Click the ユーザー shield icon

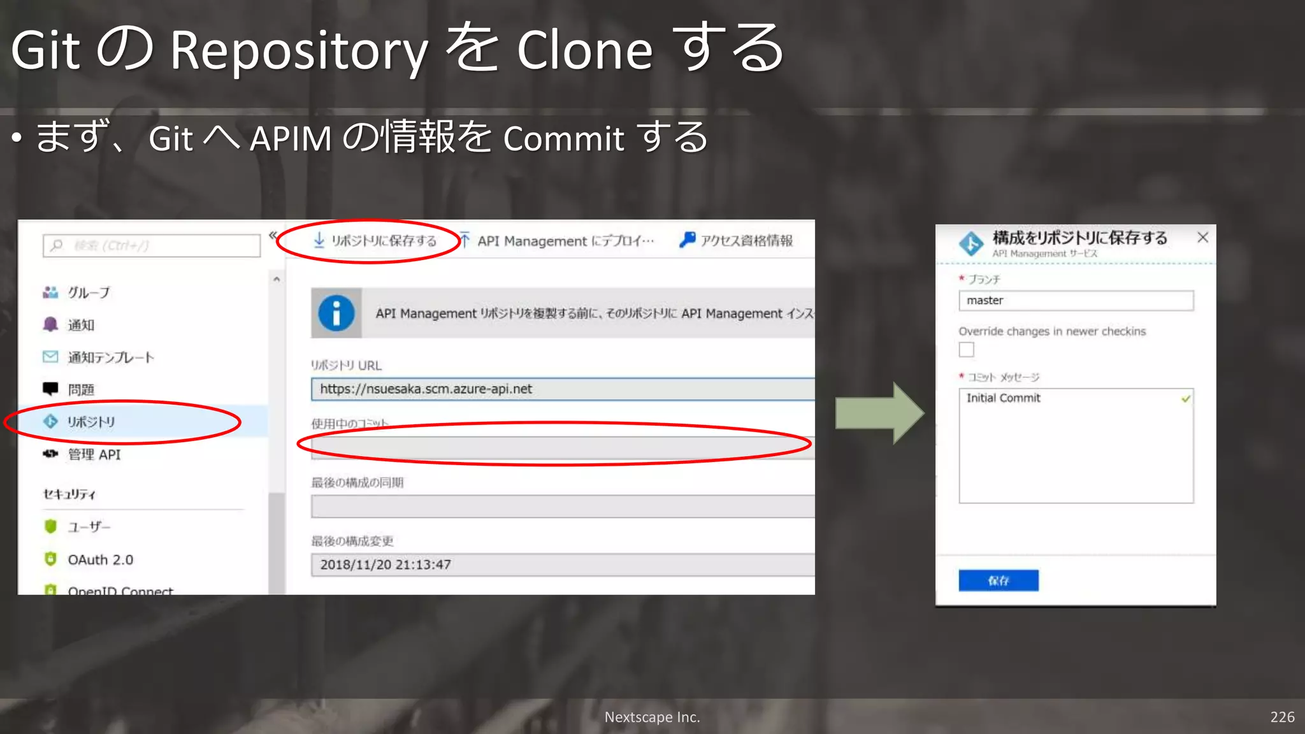click(50, 526)
